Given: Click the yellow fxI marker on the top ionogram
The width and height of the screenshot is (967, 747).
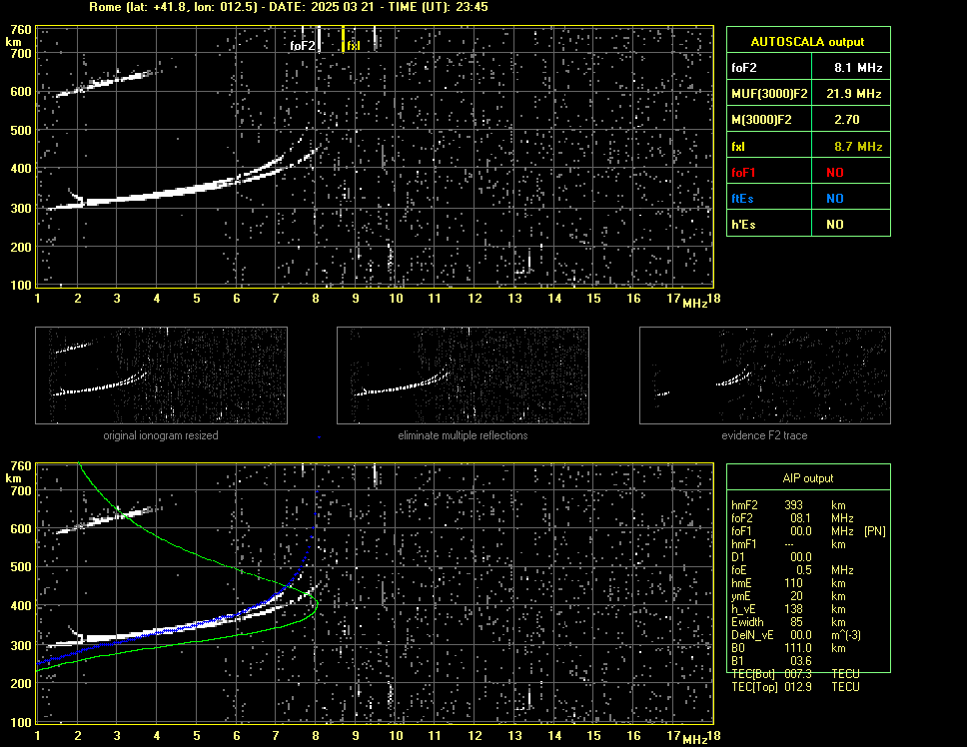Looking at the screenshot, I should pos(344,39).
